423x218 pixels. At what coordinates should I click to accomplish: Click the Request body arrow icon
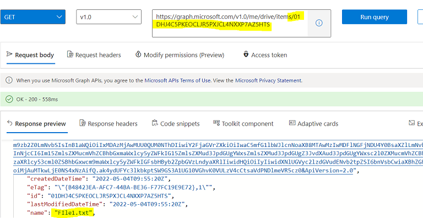pos(9,54)
